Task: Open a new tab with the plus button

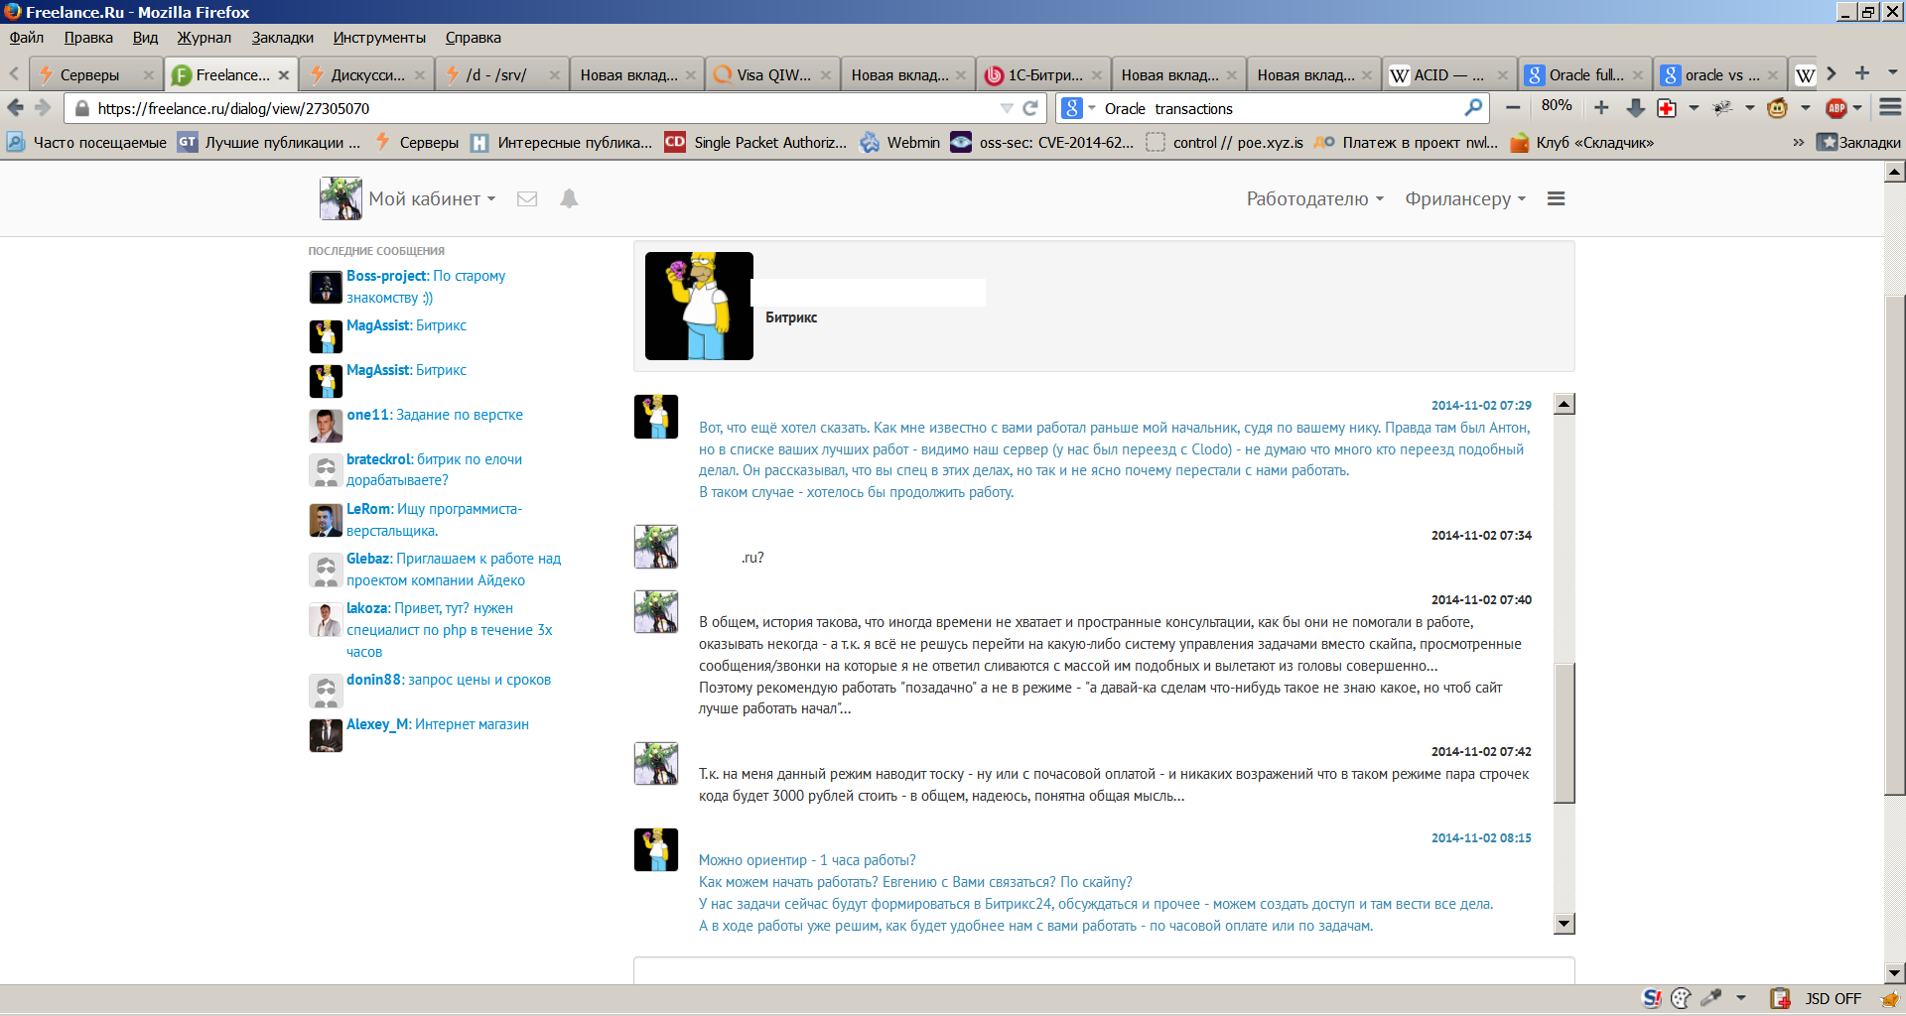Action: (x=1862, y=73)
